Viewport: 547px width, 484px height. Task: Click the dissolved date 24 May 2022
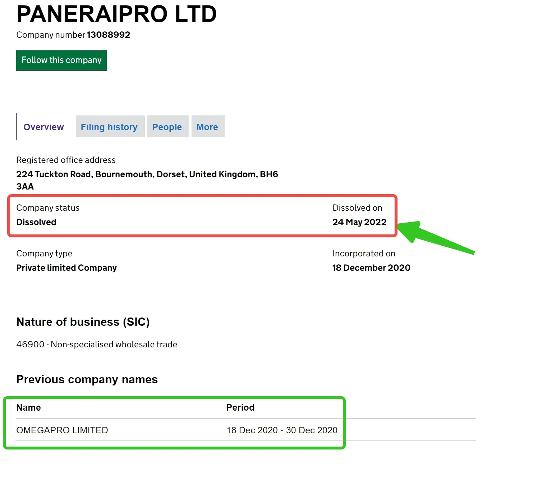[359, 222]
